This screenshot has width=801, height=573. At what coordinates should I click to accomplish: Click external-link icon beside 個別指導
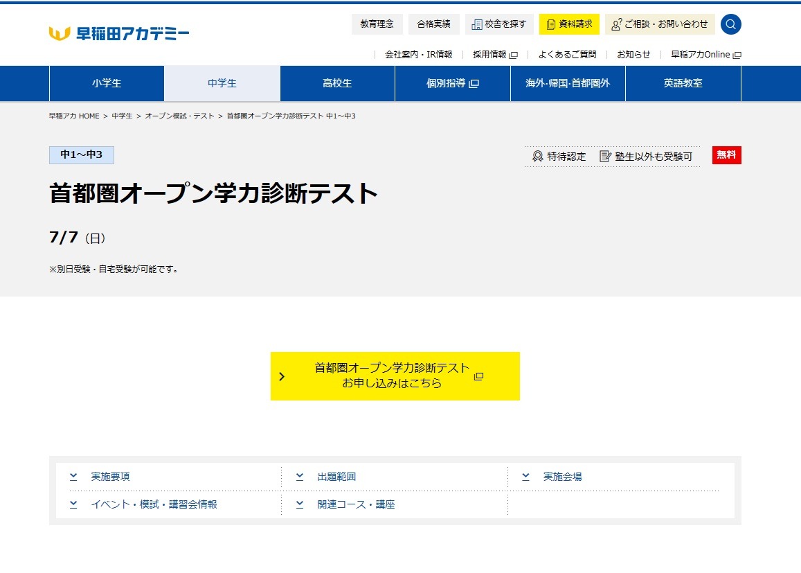coord(474,83)
